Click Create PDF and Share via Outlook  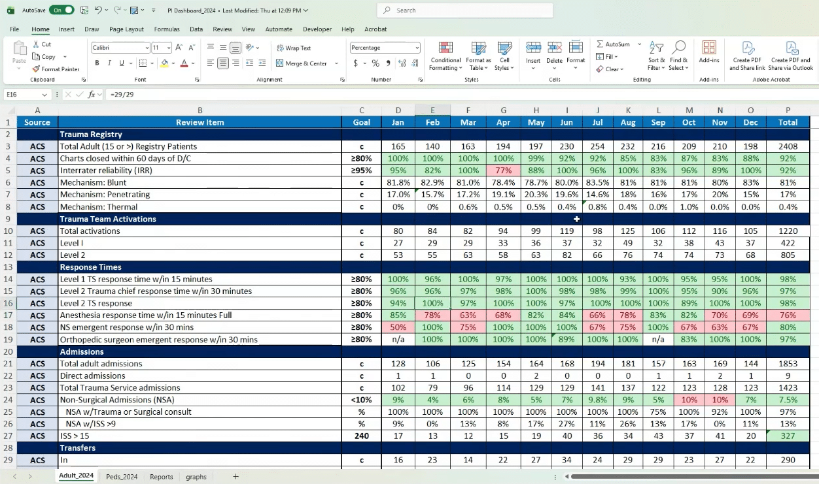[x=791, y=56]
